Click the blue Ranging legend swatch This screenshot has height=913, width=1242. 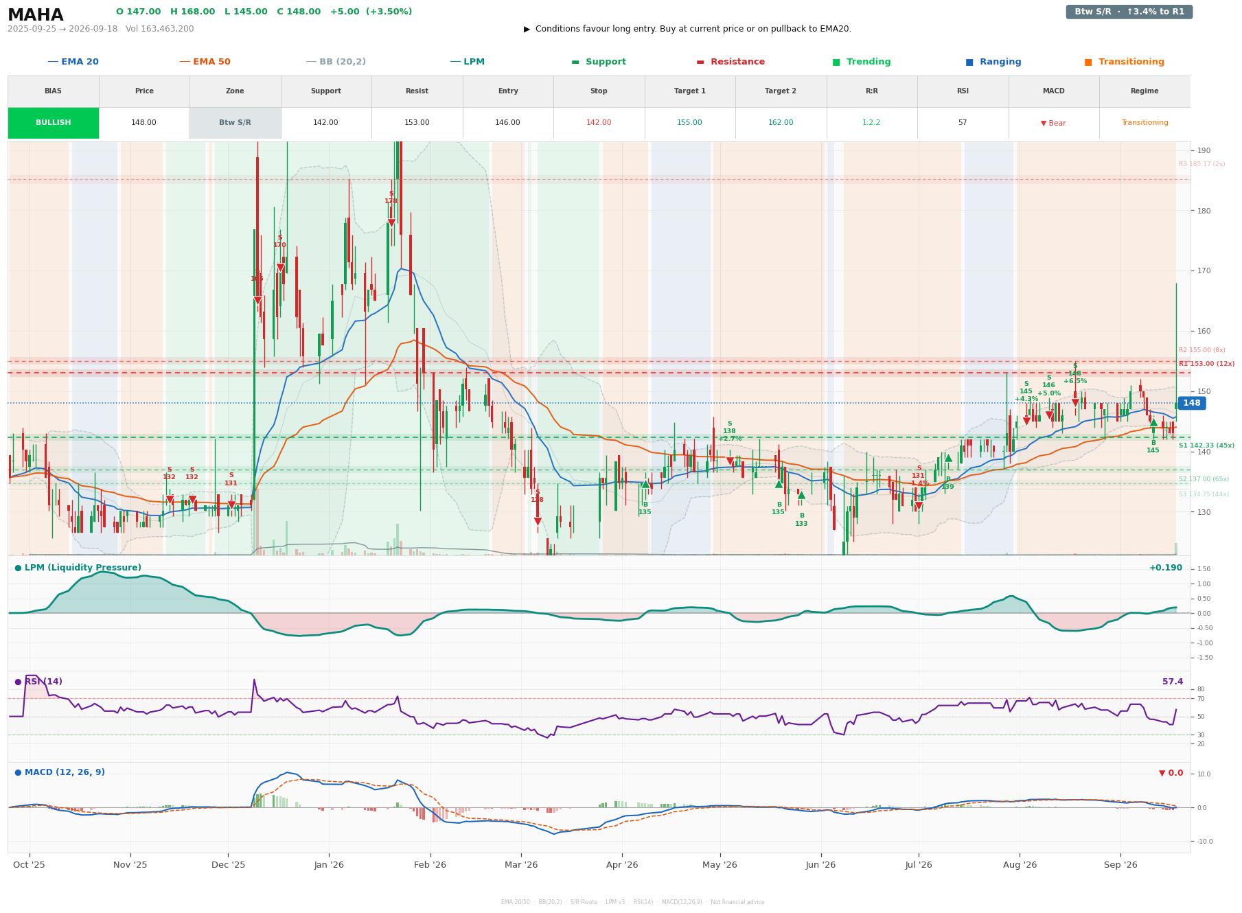pos(969,62)
